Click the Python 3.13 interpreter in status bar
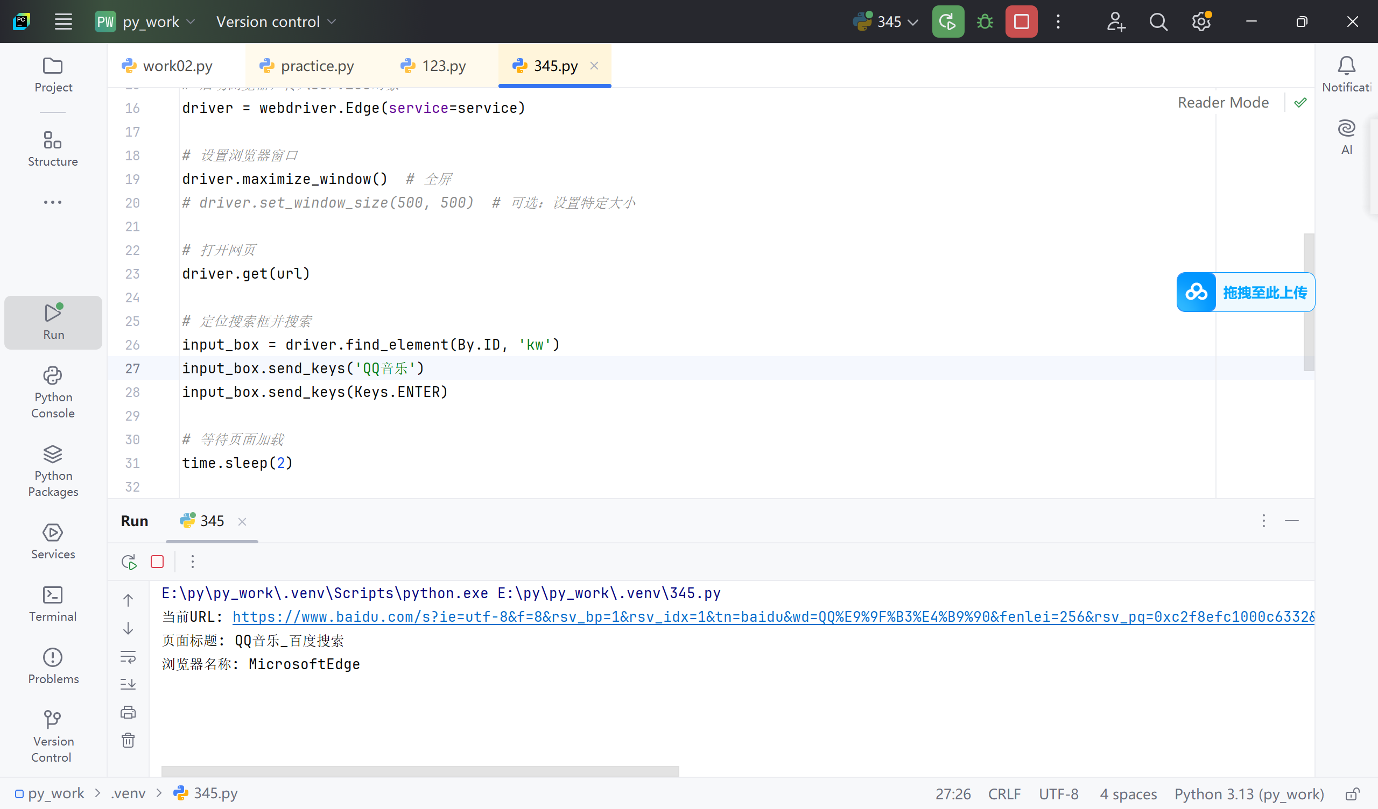This screenshot has width=1378, height=809. 1249,794
